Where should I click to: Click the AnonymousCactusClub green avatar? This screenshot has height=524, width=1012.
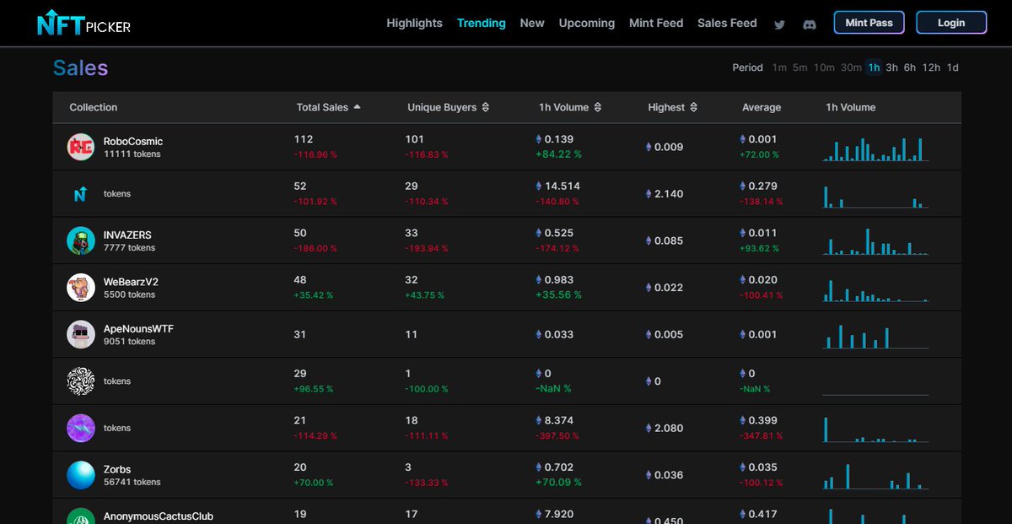coord(81,516)
